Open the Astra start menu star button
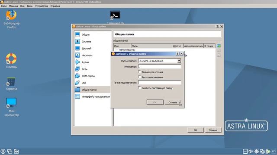 pos(3,151)
